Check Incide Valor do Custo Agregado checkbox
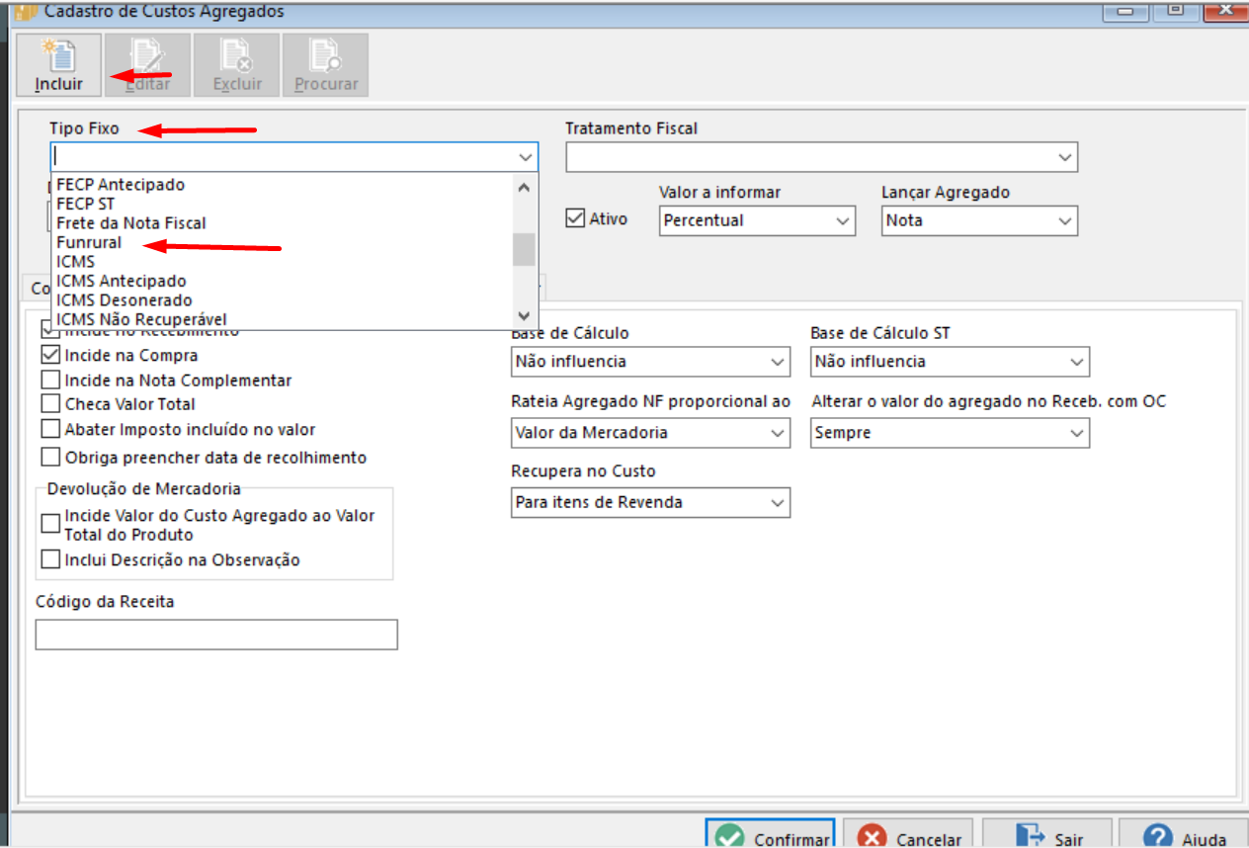This screenshot has height=848, width=1249. 49,524
